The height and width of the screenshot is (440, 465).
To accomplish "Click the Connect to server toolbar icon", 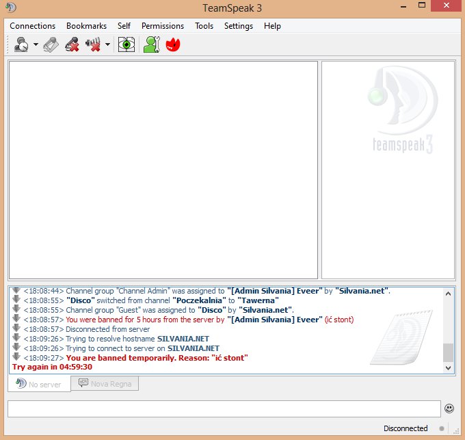I will (x=21, y=44).
